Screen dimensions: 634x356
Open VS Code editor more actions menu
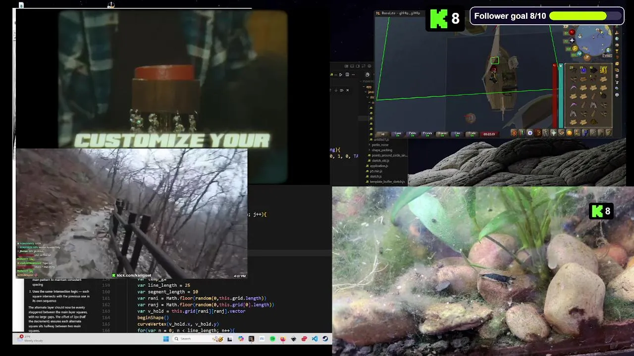(x=353, y=75)
